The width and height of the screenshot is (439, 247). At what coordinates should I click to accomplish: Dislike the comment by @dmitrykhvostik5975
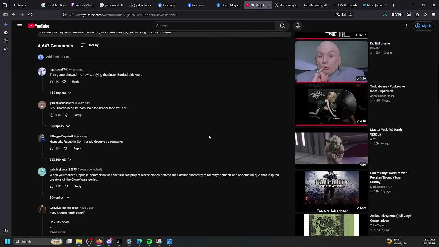[x=66, y=186]
